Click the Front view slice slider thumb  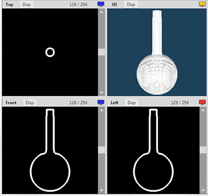(101, 150)
